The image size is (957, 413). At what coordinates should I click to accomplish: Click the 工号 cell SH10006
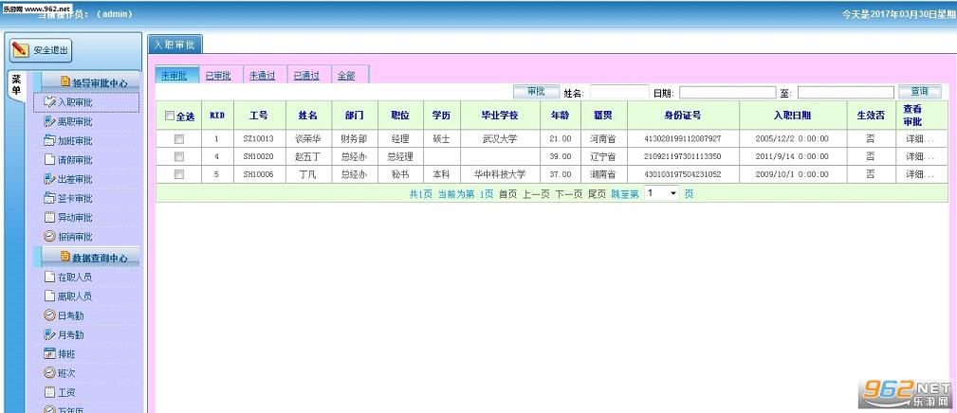click(259, 174)
